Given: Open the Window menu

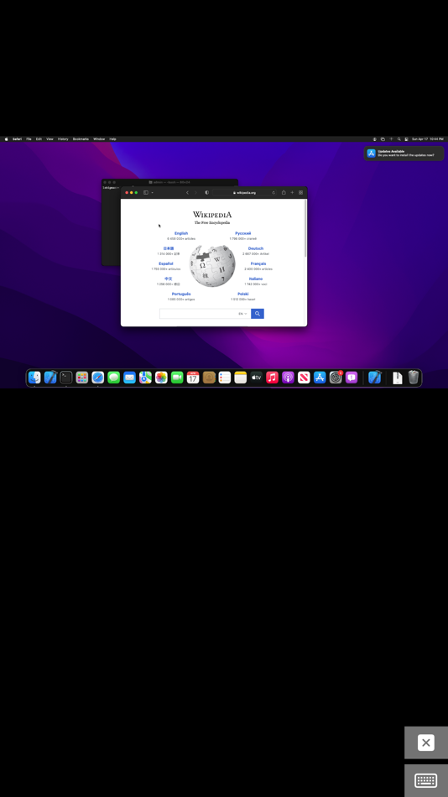Looking at the screenshot, I should tap(99, 138).
